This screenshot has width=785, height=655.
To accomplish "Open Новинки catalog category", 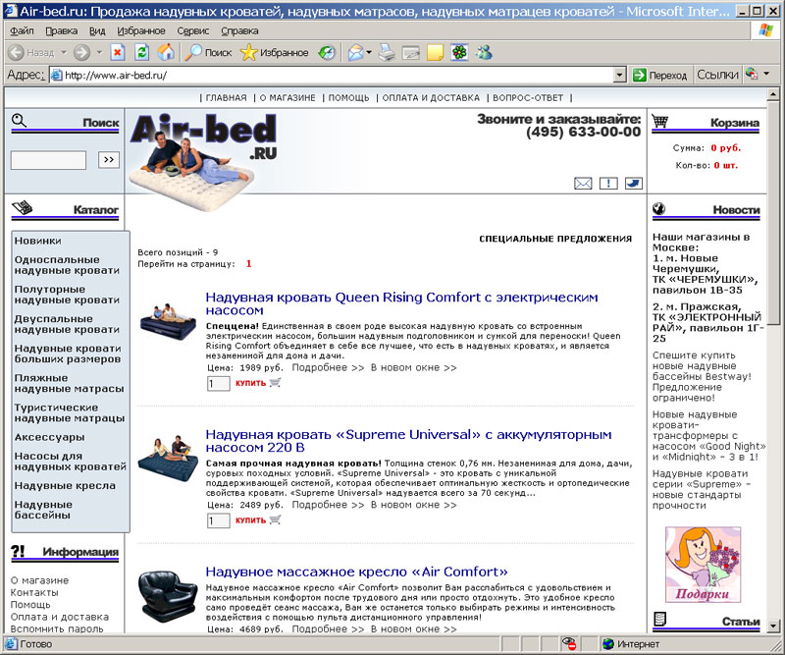I will coord(38,241).
